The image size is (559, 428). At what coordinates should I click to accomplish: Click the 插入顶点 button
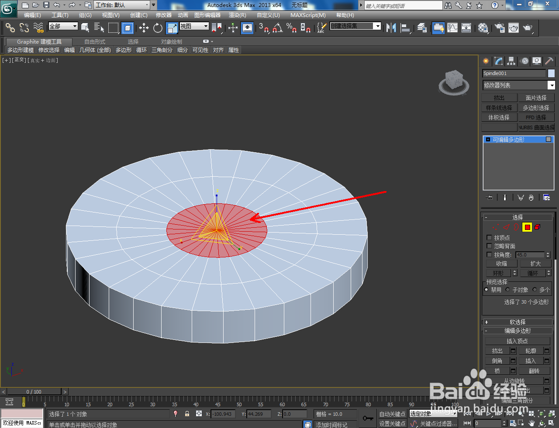coord(518,341)
